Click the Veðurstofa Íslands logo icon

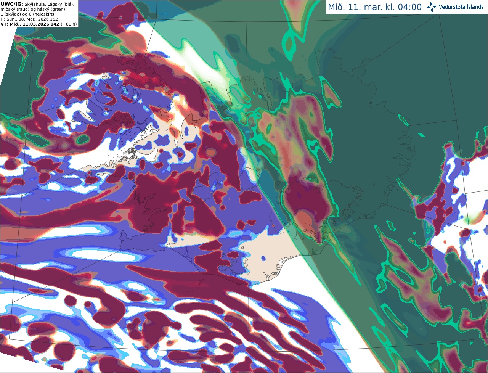(x=432, y=7)
